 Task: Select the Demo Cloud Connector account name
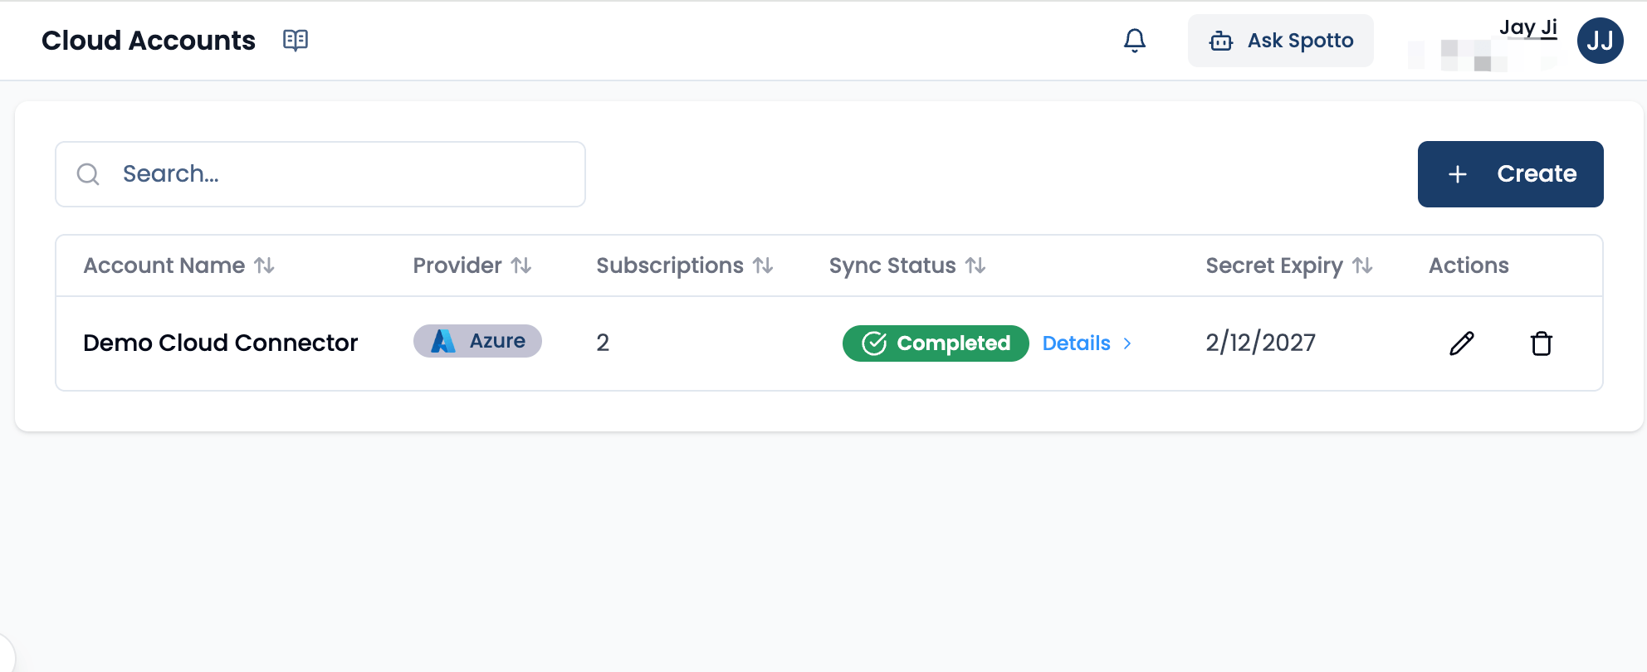pos(220,343)
